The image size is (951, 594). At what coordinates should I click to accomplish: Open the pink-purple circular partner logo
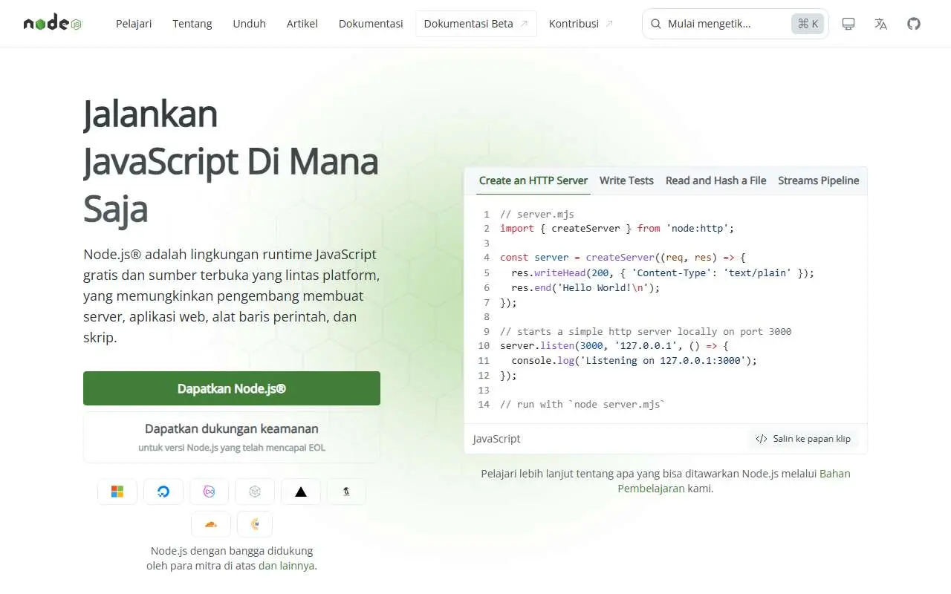click(210, 492)
